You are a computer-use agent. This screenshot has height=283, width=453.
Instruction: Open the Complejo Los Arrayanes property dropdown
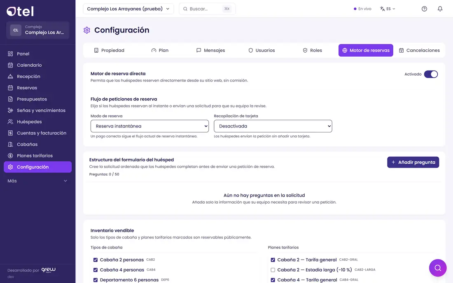tap(128, 9)
